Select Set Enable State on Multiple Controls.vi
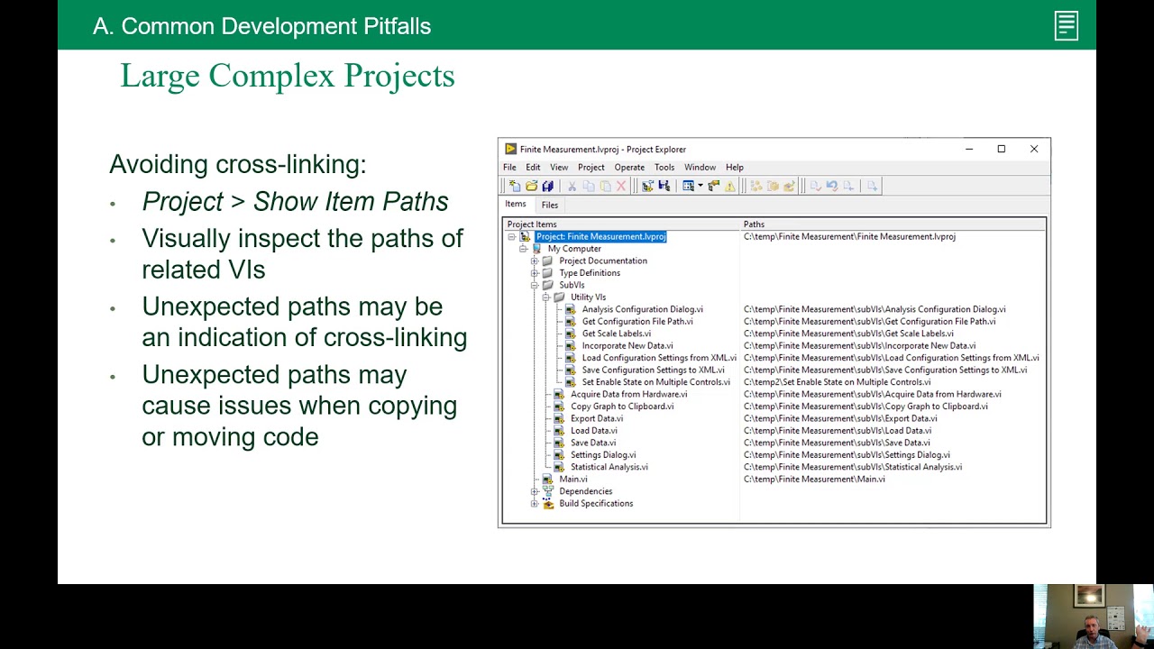The image size is (1154, 649). pos(655,382)
